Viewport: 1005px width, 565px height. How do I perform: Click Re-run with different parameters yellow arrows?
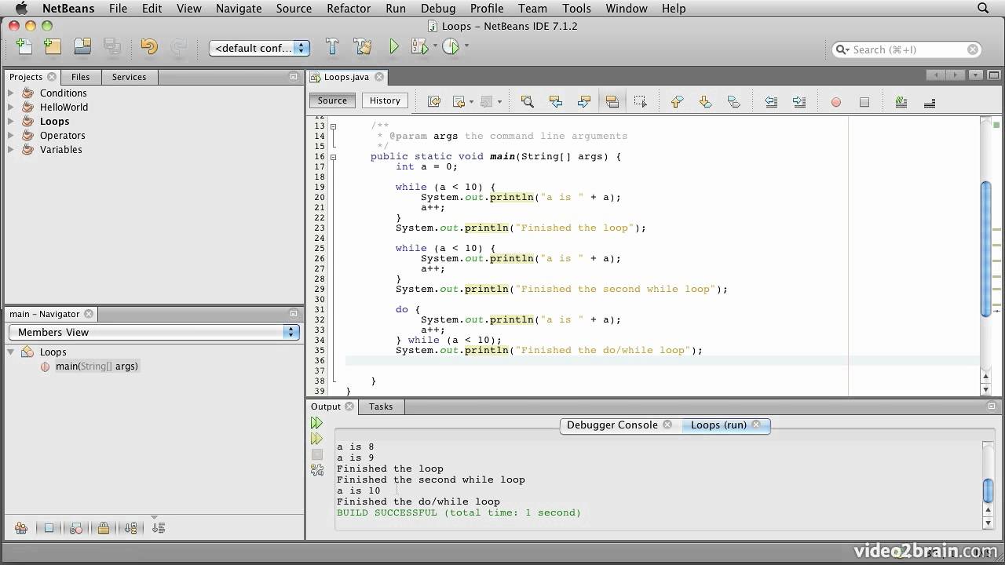(316, 439)
